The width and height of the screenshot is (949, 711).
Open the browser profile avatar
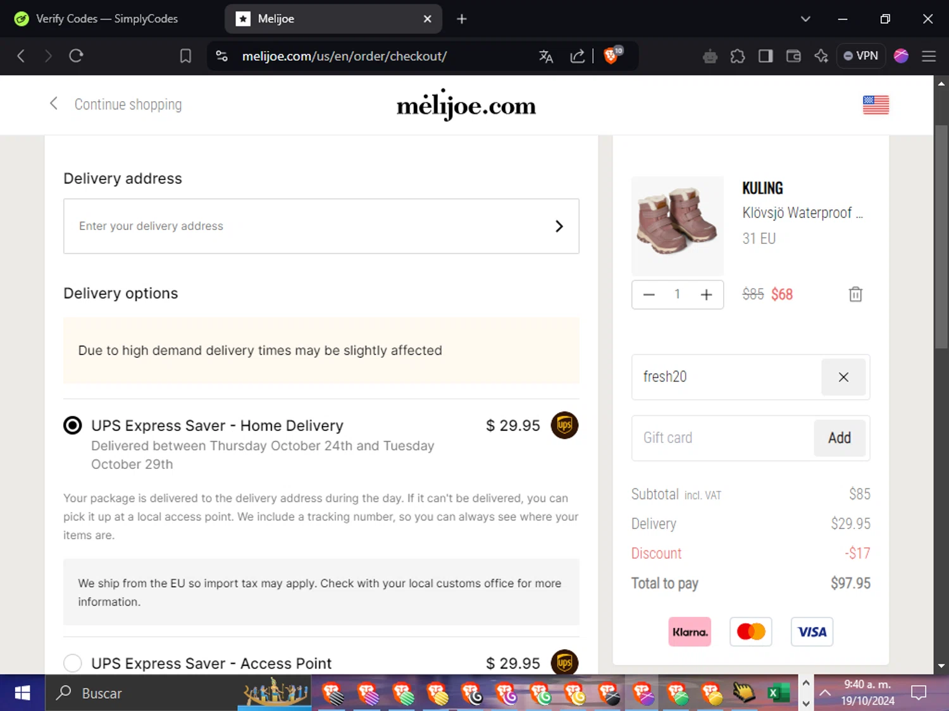pos(901,56)
